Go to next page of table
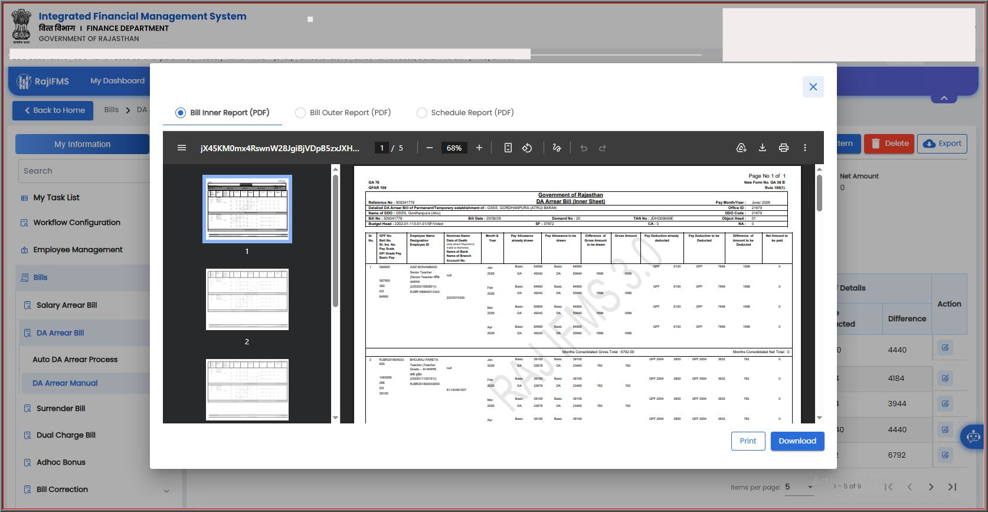 pos(931,487)
